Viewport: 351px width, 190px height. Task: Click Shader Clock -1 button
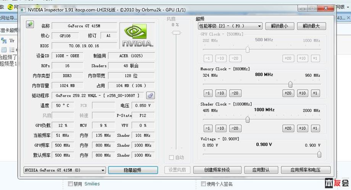click(208, 128)
